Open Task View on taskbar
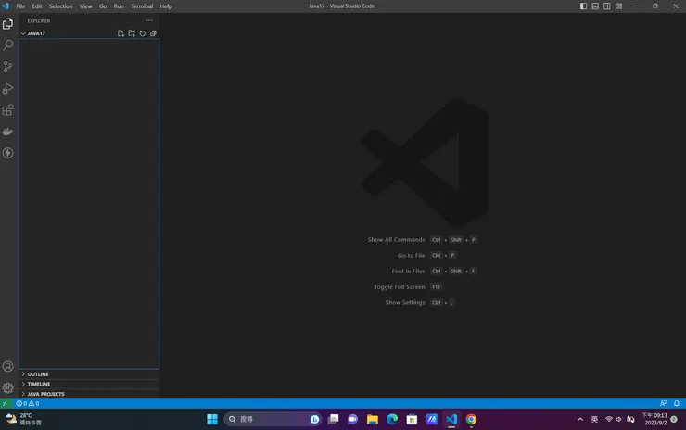The height and width of the screenshot is (430, 686). click(334, 419)
